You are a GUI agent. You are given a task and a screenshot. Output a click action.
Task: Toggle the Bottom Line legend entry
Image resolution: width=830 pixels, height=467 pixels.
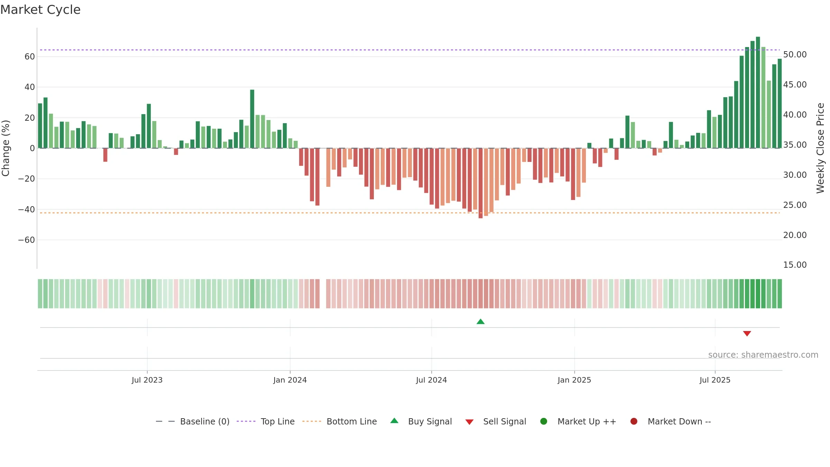tap(340, 421)
